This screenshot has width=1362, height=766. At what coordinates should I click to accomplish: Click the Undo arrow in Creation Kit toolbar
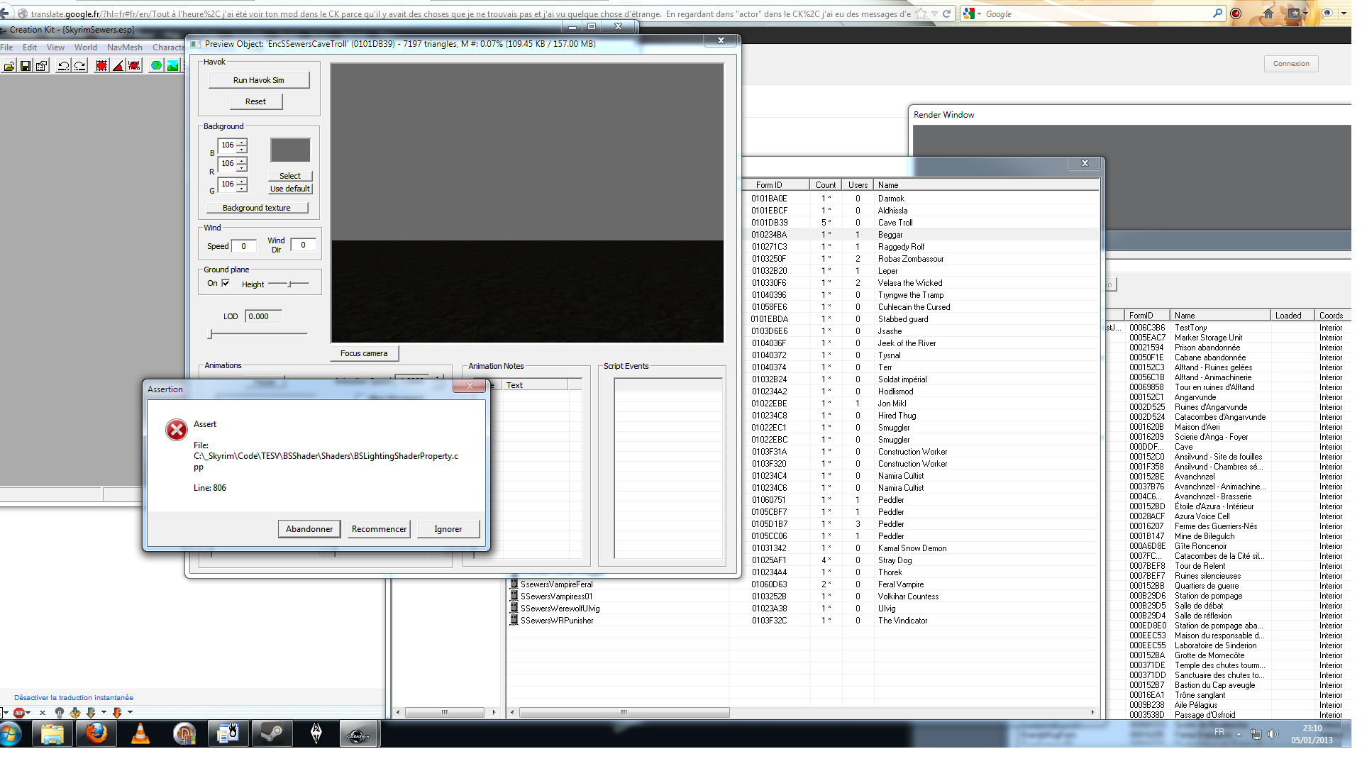click(63, 66)
